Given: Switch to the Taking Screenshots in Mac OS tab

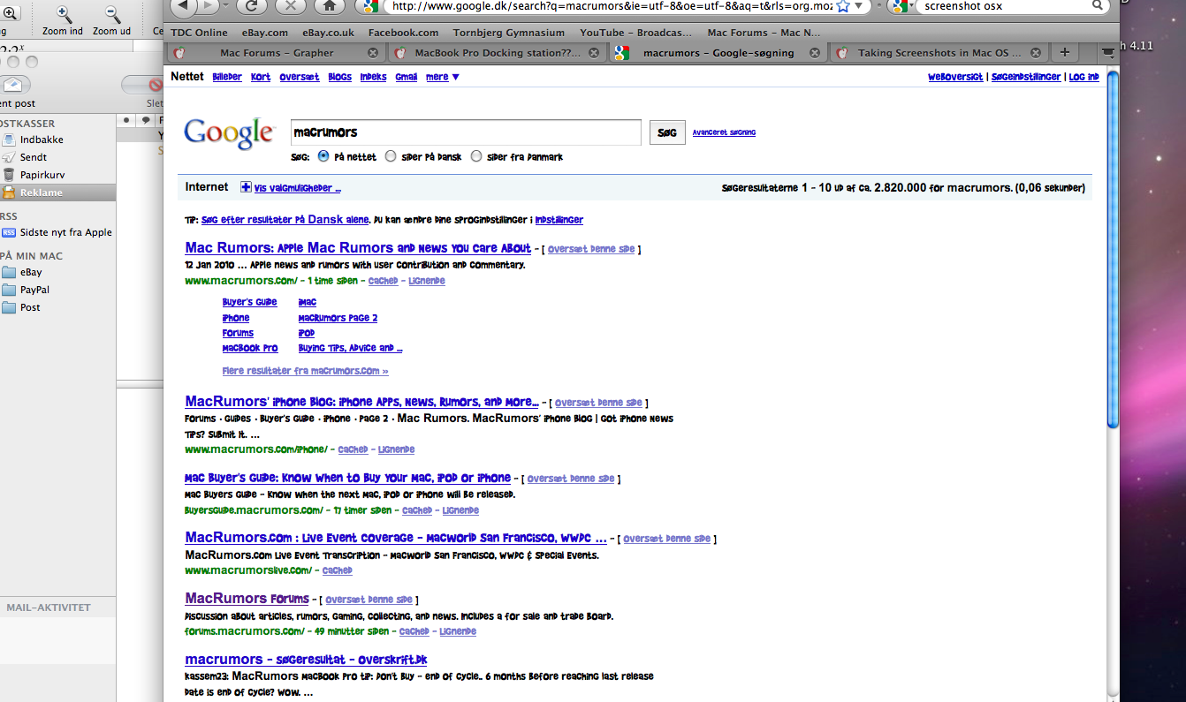Looking at the screenshot, I should (939, 53).
